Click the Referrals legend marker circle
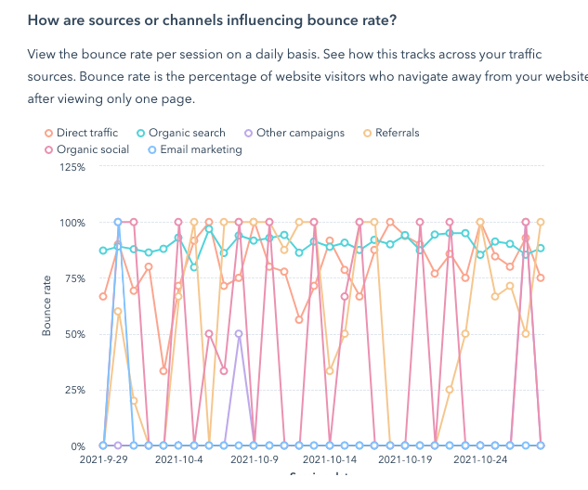 [367, 134]
